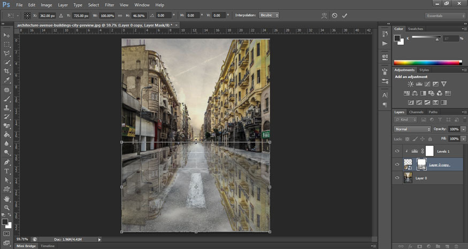Open the File menu
This screenshot has width=468, height=249.
tap(19, 5)
